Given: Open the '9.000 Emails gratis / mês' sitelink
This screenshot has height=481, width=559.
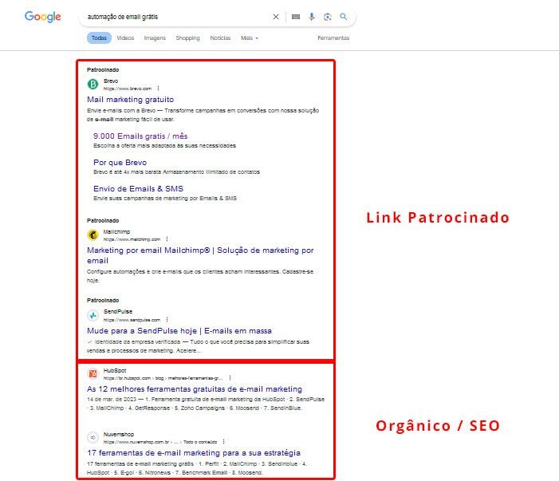Looking at the screenshot, I should click(140, 136).
